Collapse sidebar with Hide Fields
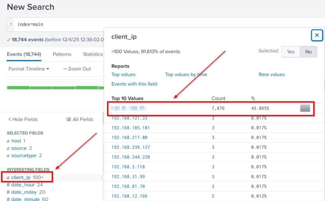 pyautogui.click(x=23, y=119)
